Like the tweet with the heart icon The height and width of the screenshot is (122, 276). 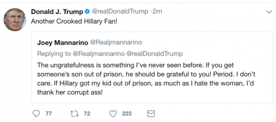pos(113,114)
